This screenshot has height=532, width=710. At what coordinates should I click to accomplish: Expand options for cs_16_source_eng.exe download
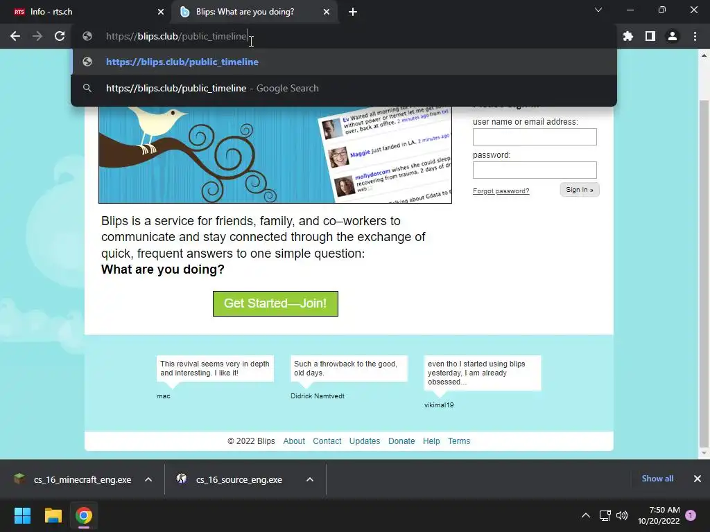click(310, 479)
